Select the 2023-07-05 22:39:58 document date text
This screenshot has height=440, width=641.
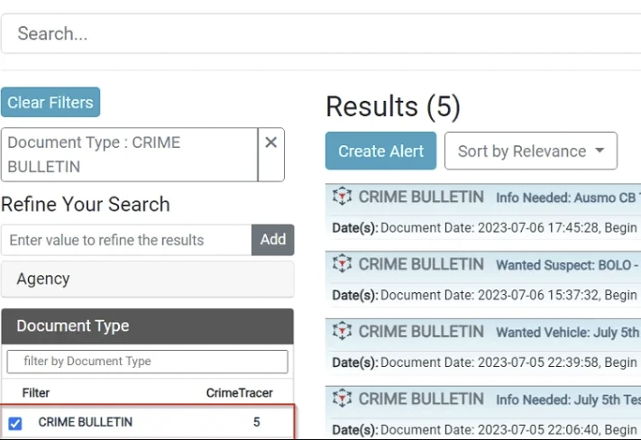pos(538,362)
